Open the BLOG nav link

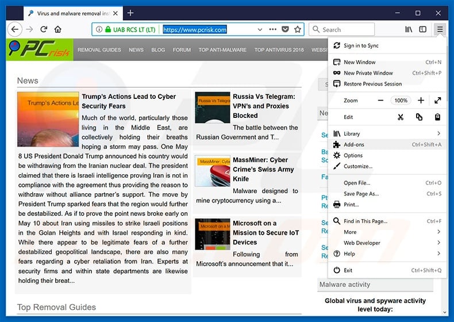158,50
